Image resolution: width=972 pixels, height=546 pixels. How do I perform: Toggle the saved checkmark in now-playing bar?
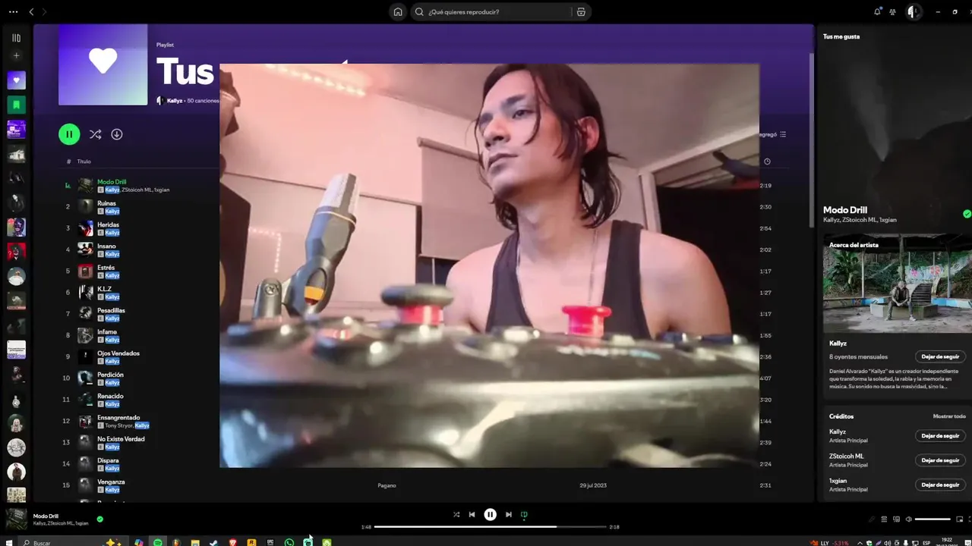coord(99,519)
